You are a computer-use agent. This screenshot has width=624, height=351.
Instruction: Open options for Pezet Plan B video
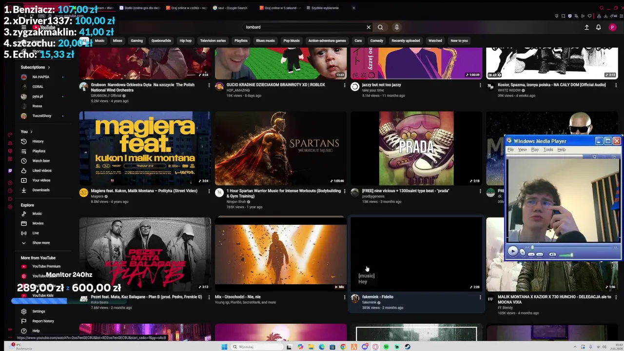coord(209,297)
